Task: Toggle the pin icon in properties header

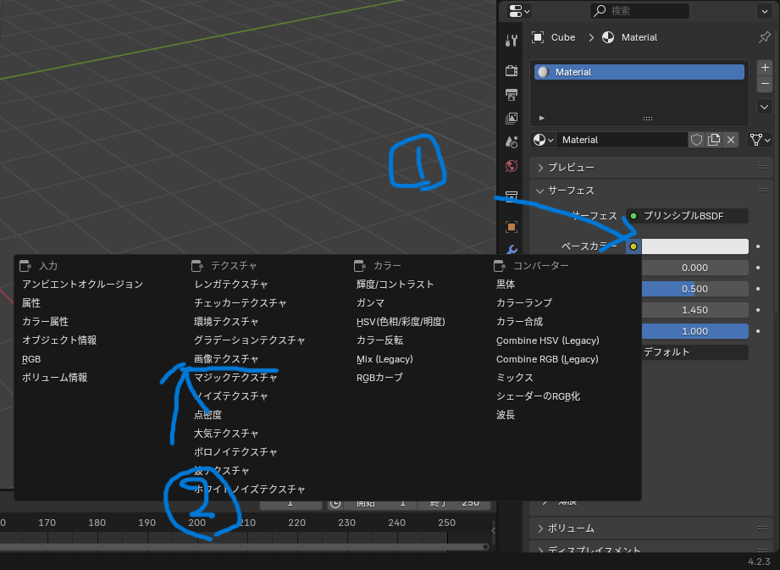Action: coord(764,37)
